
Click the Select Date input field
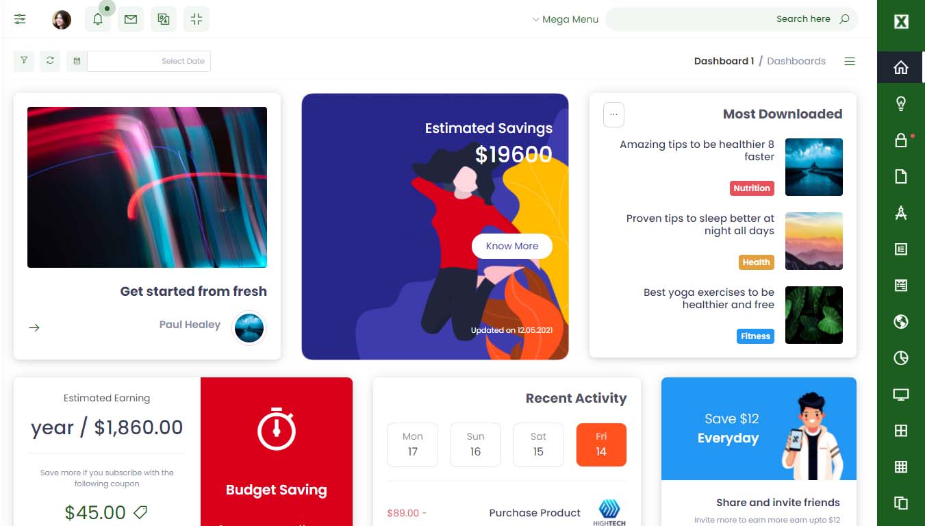(x=149, y=61)
